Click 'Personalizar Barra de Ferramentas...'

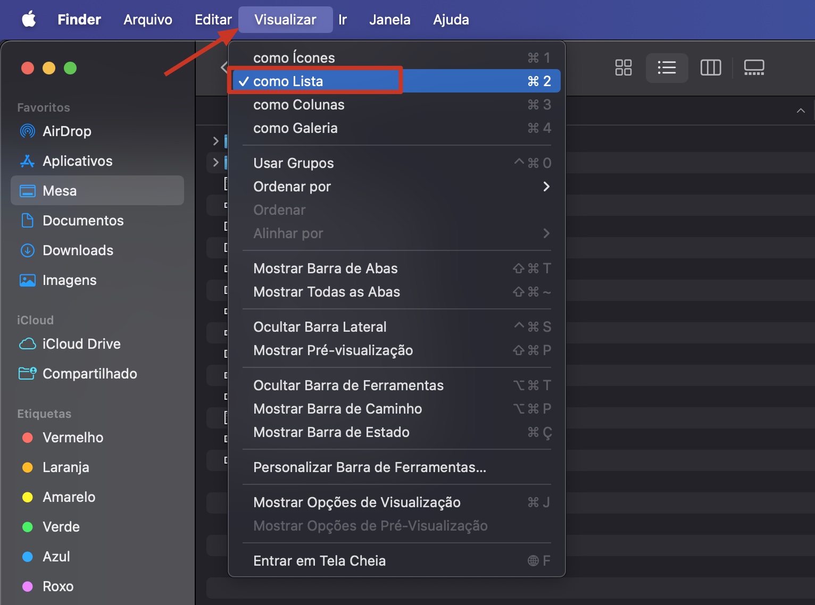(x=369, y=467)
